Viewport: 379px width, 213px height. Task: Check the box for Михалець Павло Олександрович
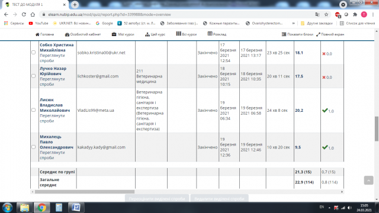click(x=34, y=147)
